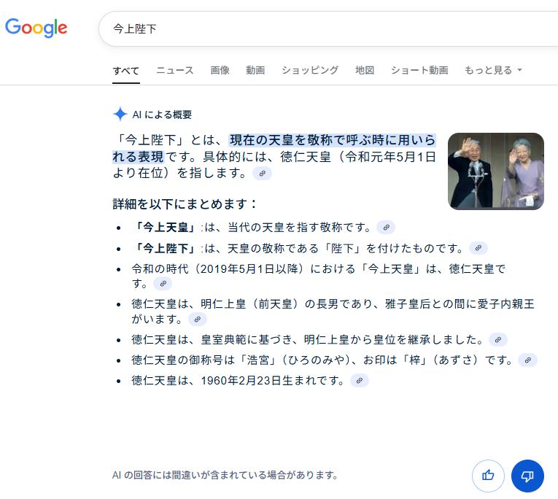Open the 地図 tab
Viewport: 558px width, 499px height.
365,71
